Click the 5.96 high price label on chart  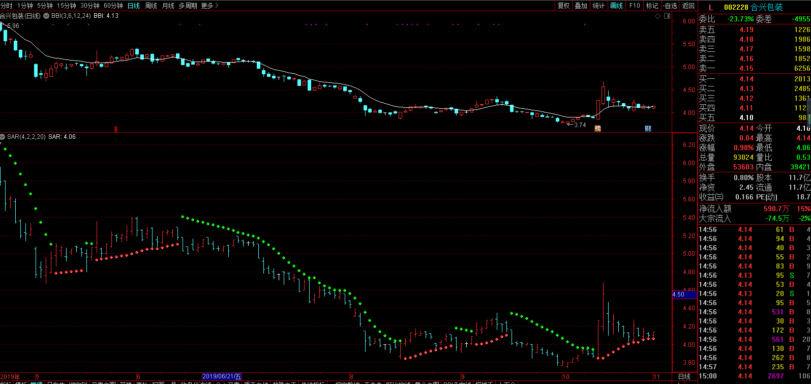[x=13, y=26]
